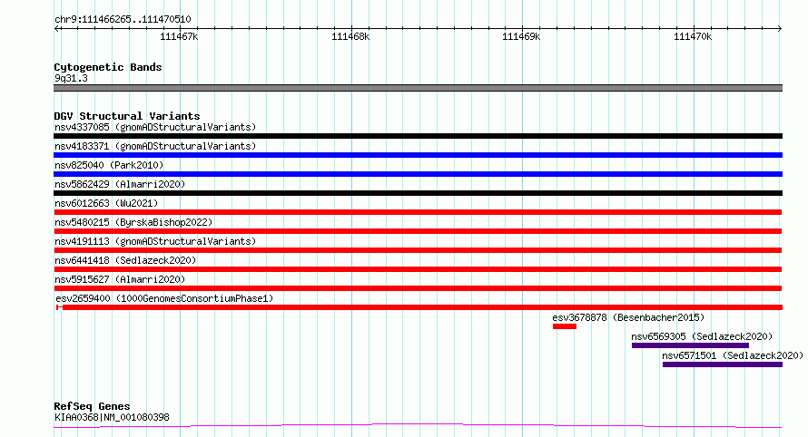Click the black bar under nsv4337085
Image resolution: width=808 pixels, height=437 pixels.
point(418,136)
